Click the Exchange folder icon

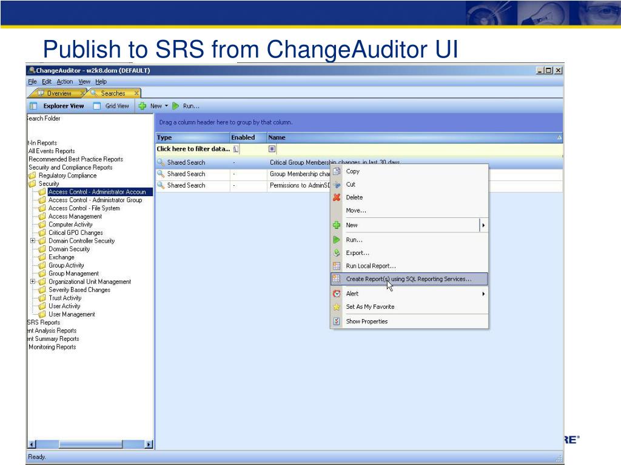[x=42, y=257]
